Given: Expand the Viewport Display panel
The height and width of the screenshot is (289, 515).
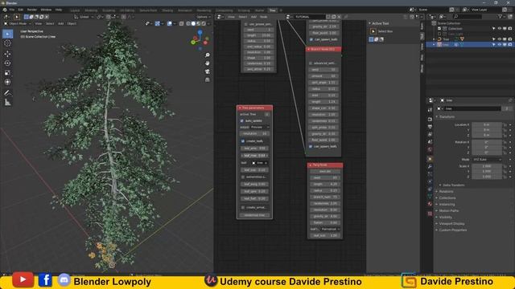Looking at the screenshot, I should (x=451, y=223).
